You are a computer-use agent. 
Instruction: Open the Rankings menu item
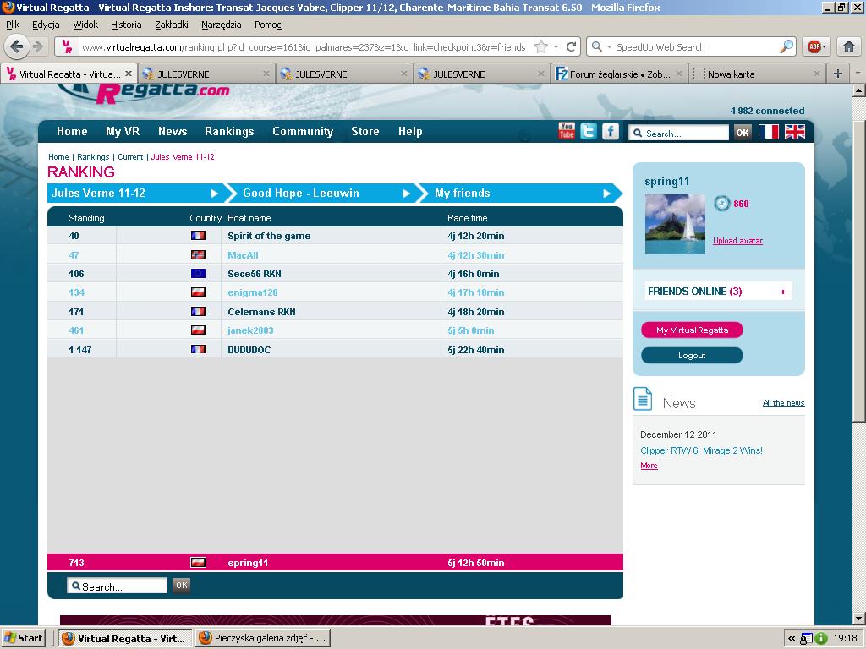(x=229, y=132)
